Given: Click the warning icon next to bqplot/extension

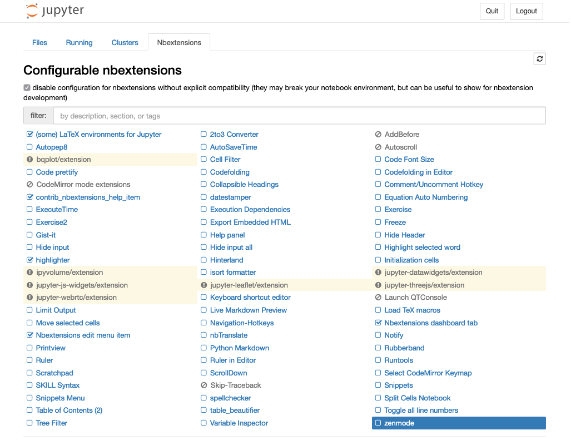Looking at the screenshot, I should point(30,159).
